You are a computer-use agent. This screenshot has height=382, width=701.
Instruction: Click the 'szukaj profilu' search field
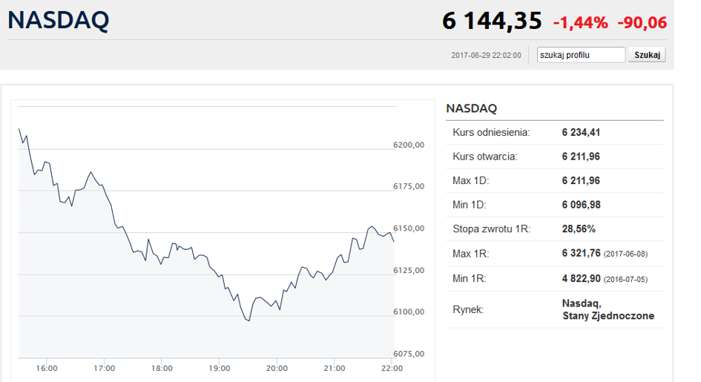pyautogui.click(x=581, y=55)
